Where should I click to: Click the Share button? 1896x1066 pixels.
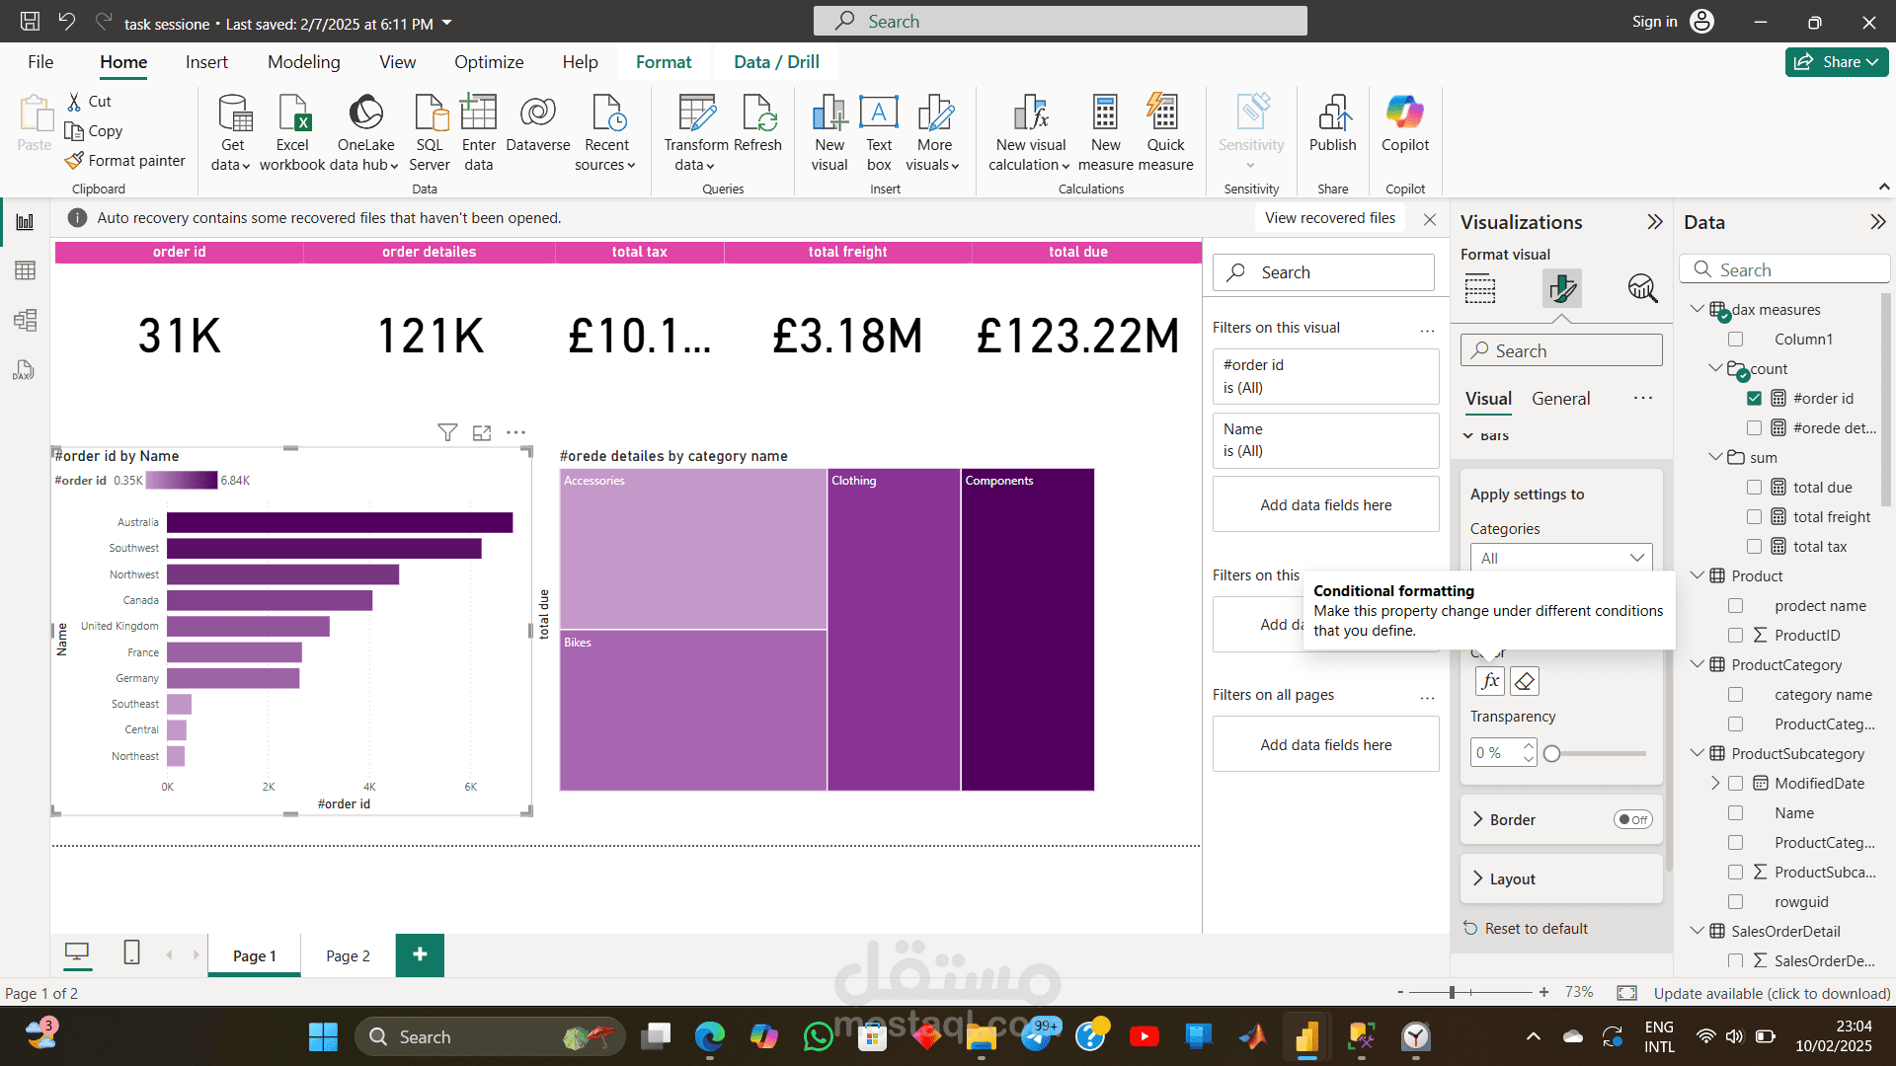point(1837,62)
